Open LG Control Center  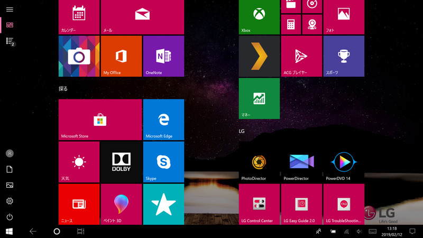point(259,204)
